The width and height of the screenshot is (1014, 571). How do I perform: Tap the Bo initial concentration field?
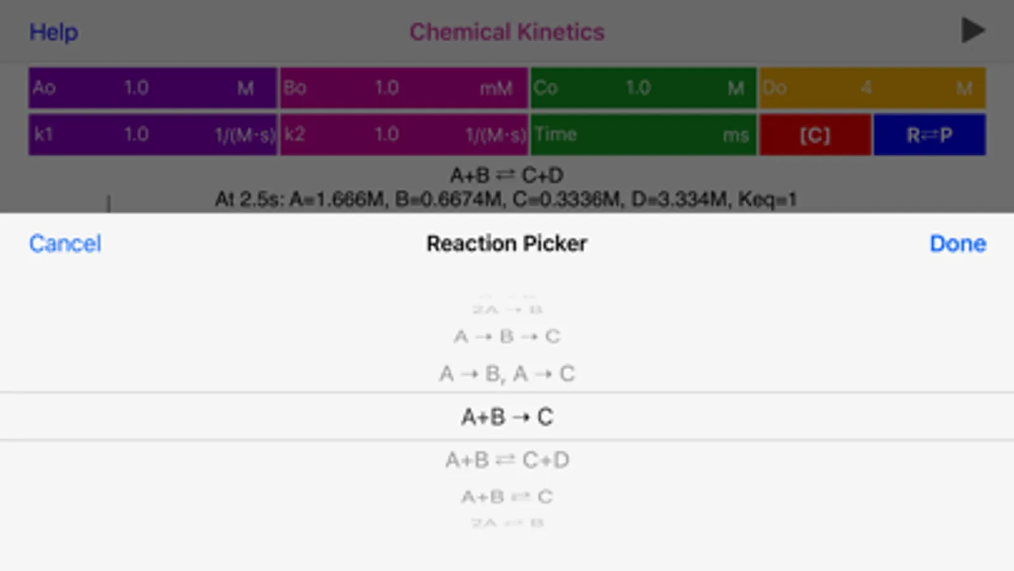click(404, 88)
